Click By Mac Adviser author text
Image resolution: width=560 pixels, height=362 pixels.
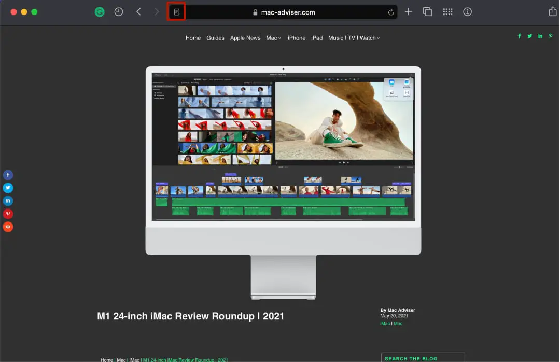[x=398, y=310]
